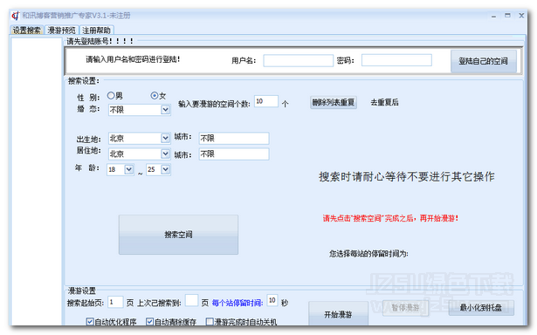Click the 搜索时请耐心等待 notice text
Screen dimensions: 537x335
[x=407, y=176]
